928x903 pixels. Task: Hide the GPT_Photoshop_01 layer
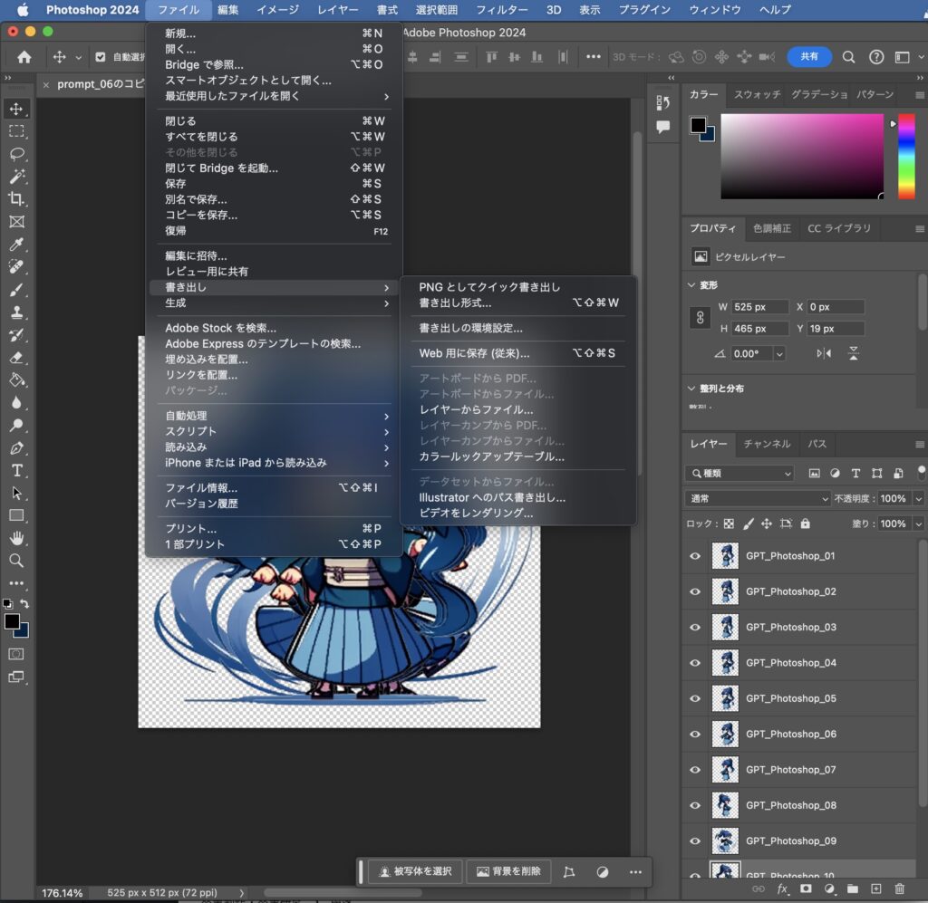coord(695,556)
